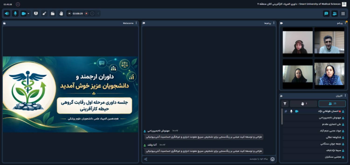The image size is (350, 165).
Task: Open the users panel three-dot menu
Action: coord(345,96)
